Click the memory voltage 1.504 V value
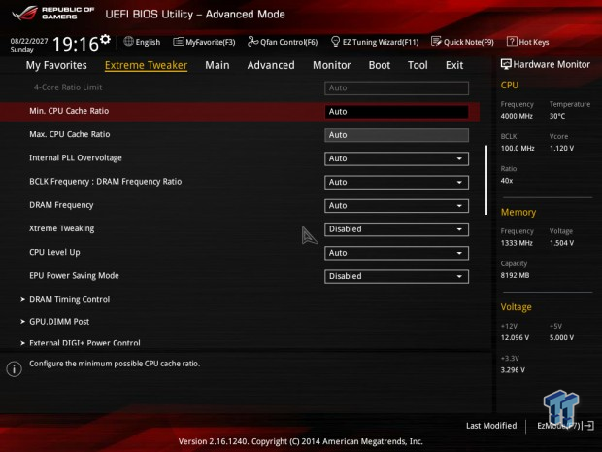Viewport: 602px width, 452px height. coord(561,243)
